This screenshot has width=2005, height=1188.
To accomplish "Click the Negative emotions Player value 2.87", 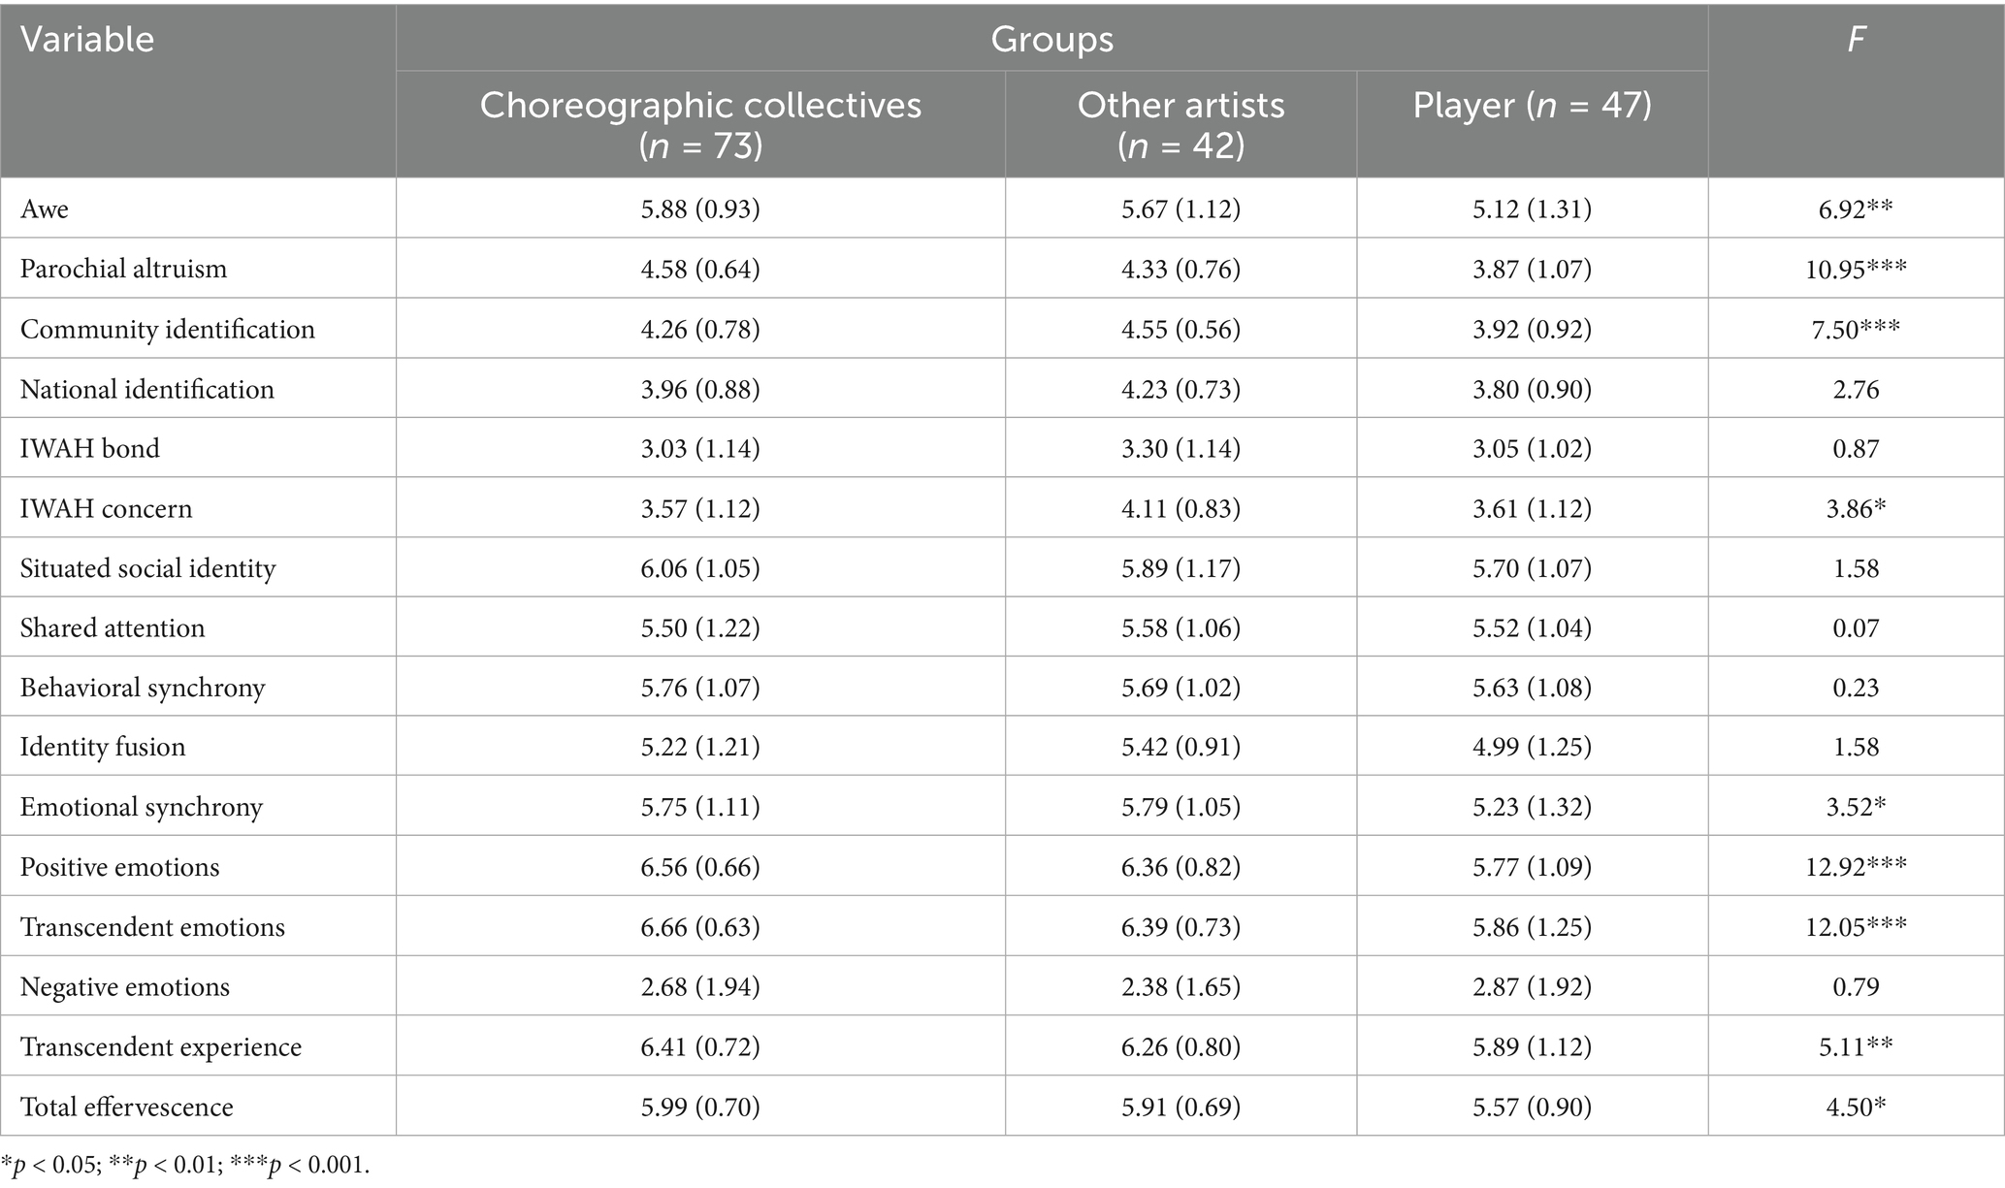I will [x=1532, y=987].
